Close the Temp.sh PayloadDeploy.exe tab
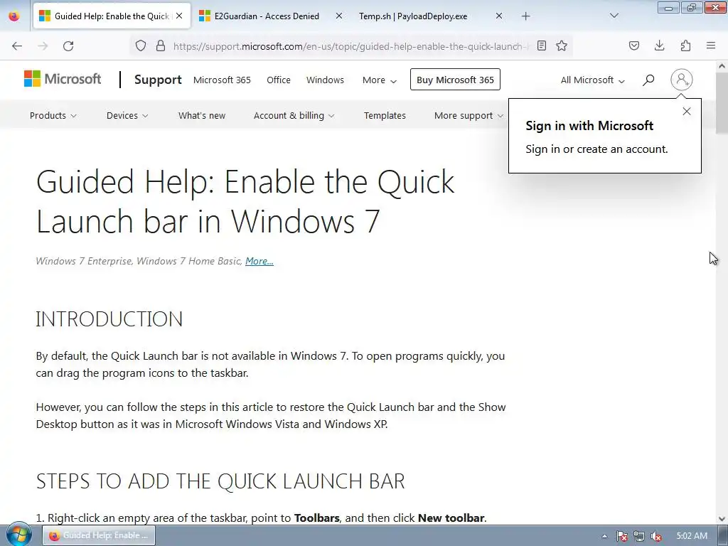Screen dimensions: 728x546 coord(499,16)
